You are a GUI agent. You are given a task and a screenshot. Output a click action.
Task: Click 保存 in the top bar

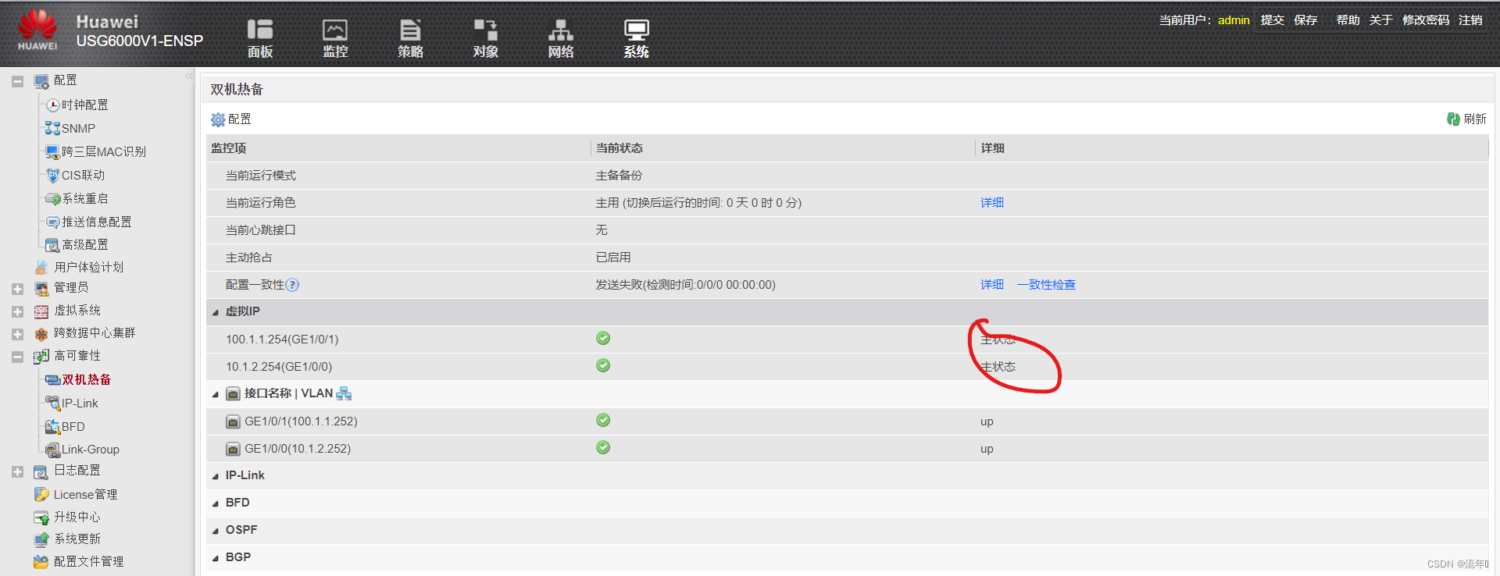click(1305, 20)
